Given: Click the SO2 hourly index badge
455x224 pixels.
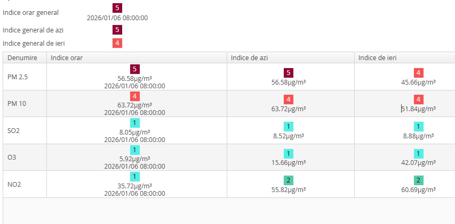Looking at the screenshot, I should [134, 123].
